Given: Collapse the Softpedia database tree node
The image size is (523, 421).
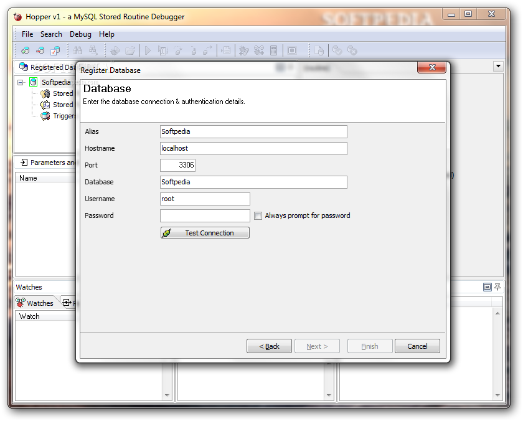Looking at the screenshot, I should [21, 82].
